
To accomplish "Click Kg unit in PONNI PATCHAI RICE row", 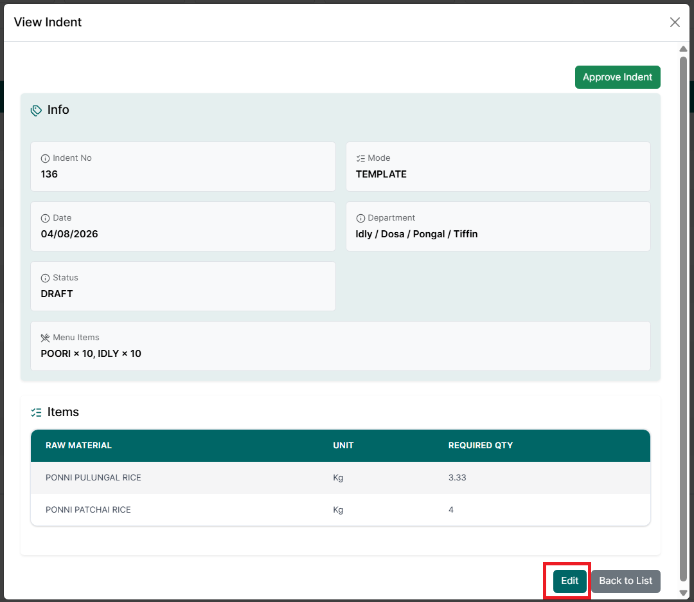I will pos(338,510).
